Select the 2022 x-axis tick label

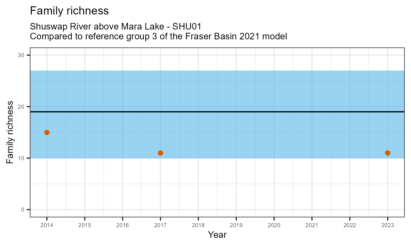[350, 225]
